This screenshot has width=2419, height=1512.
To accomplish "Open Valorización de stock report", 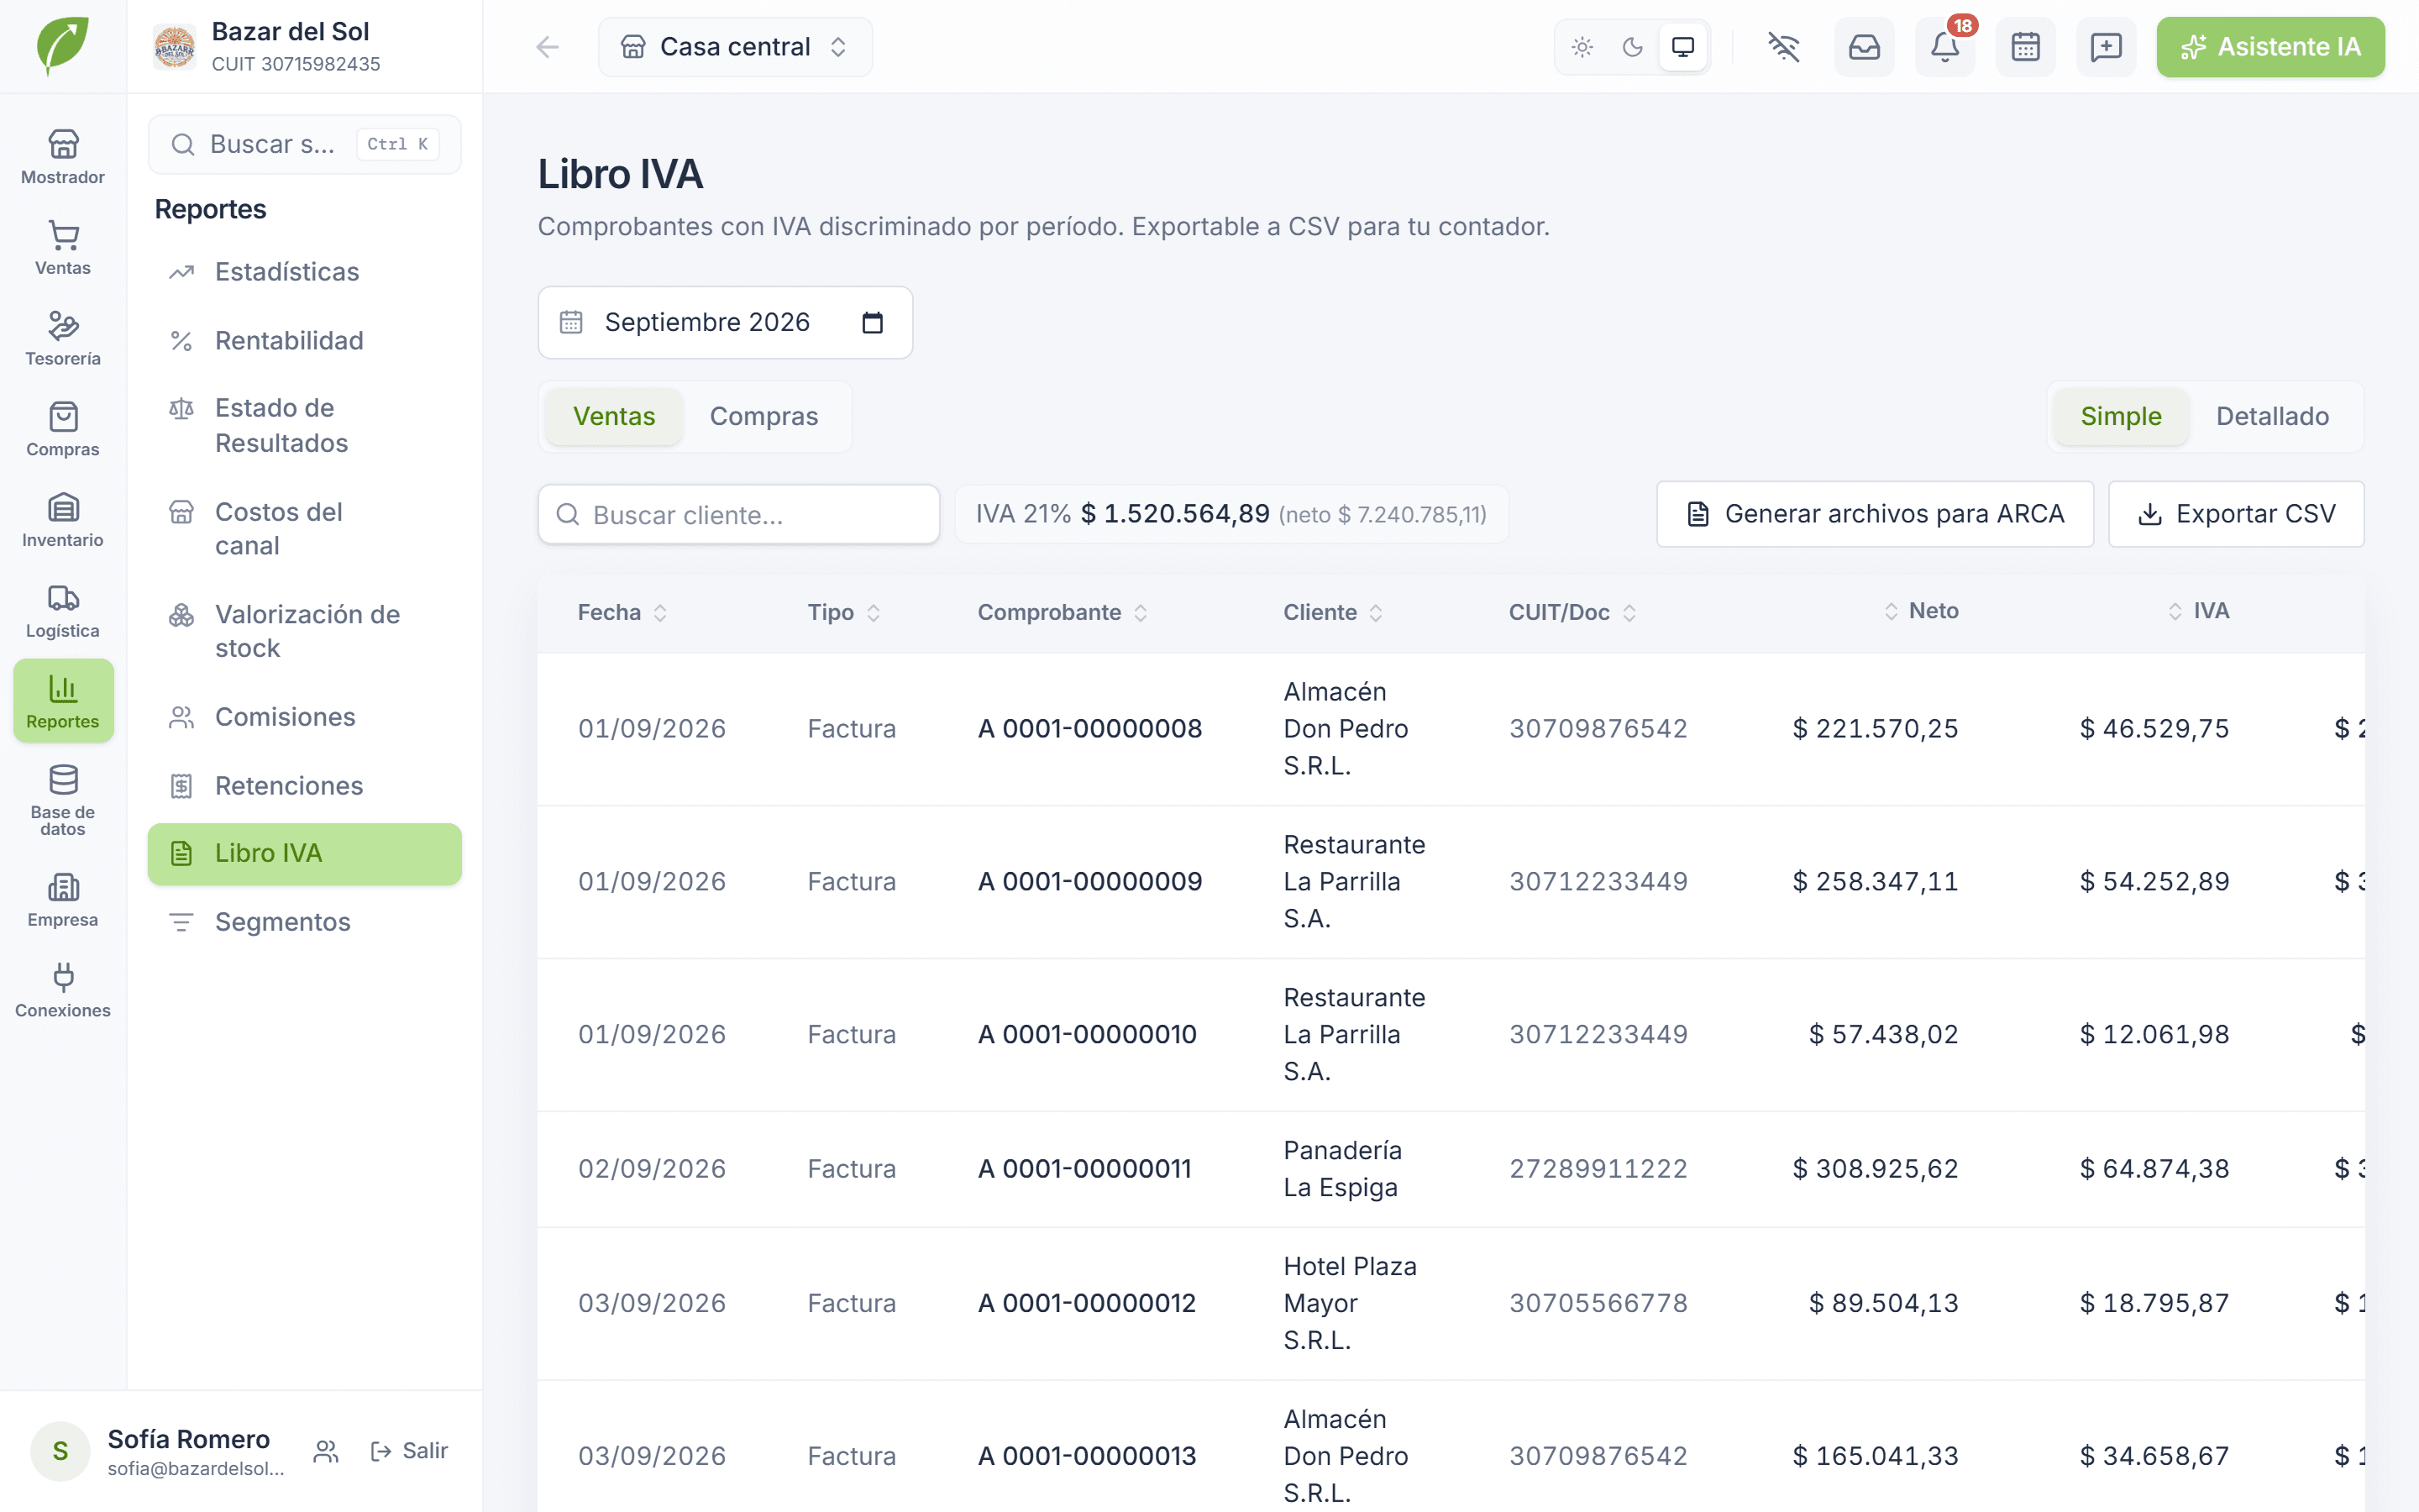I will click(304, 631).
